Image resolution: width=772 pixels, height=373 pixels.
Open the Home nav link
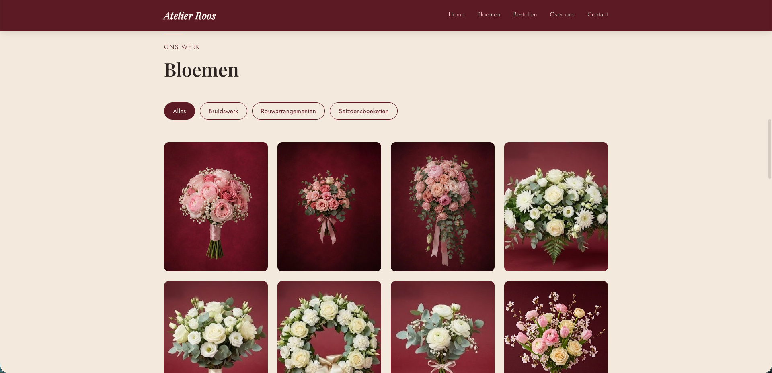(x=456, y=14)
